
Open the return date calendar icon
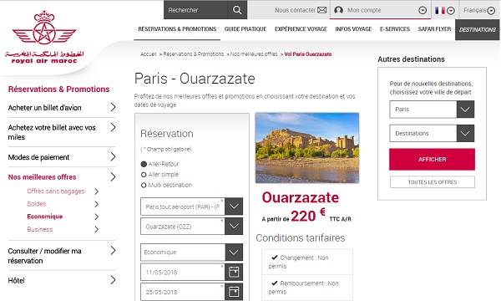pyautogui.click(x=234, y=292)
